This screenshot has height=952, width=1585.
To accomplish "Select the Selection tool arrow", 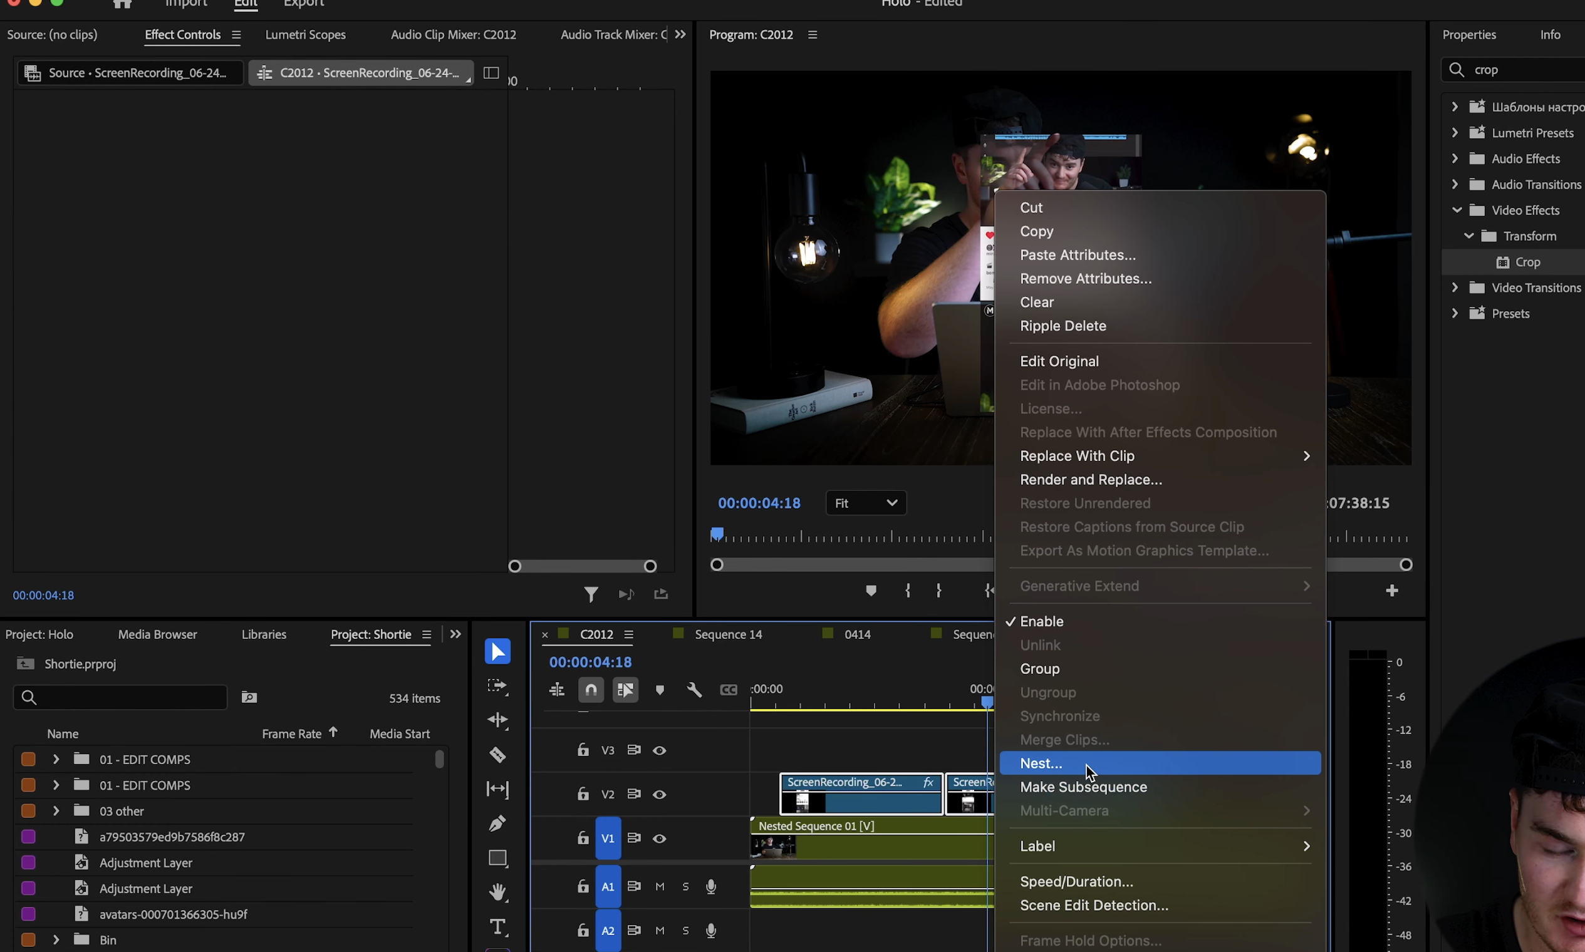I will click(x=497, y=651).
